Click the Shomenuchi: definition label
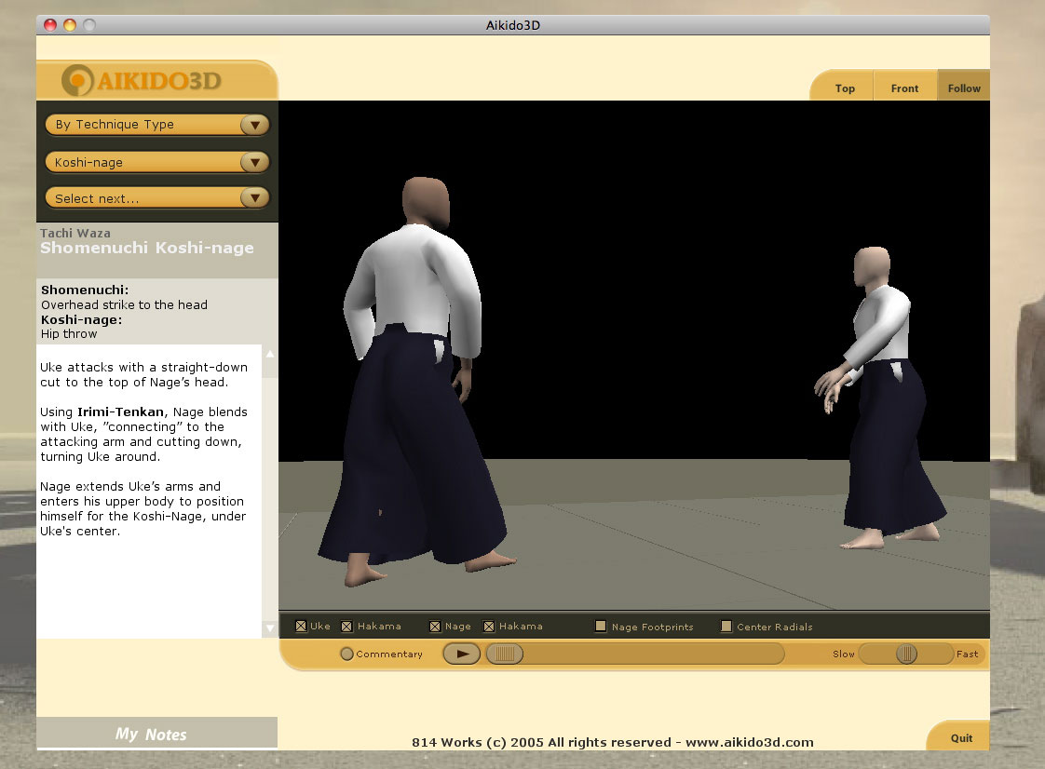The height and width of the screenshot is (769, 1045). pyautogui.click(x=85, y=290)
